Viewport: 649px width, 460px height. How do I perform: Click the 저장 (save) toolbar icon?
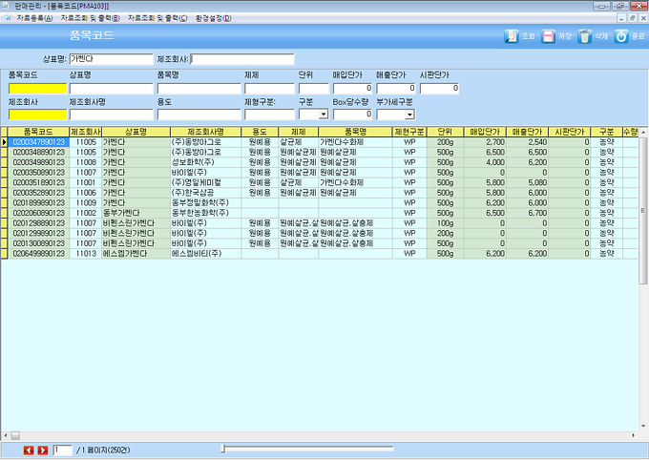[548, 36]
